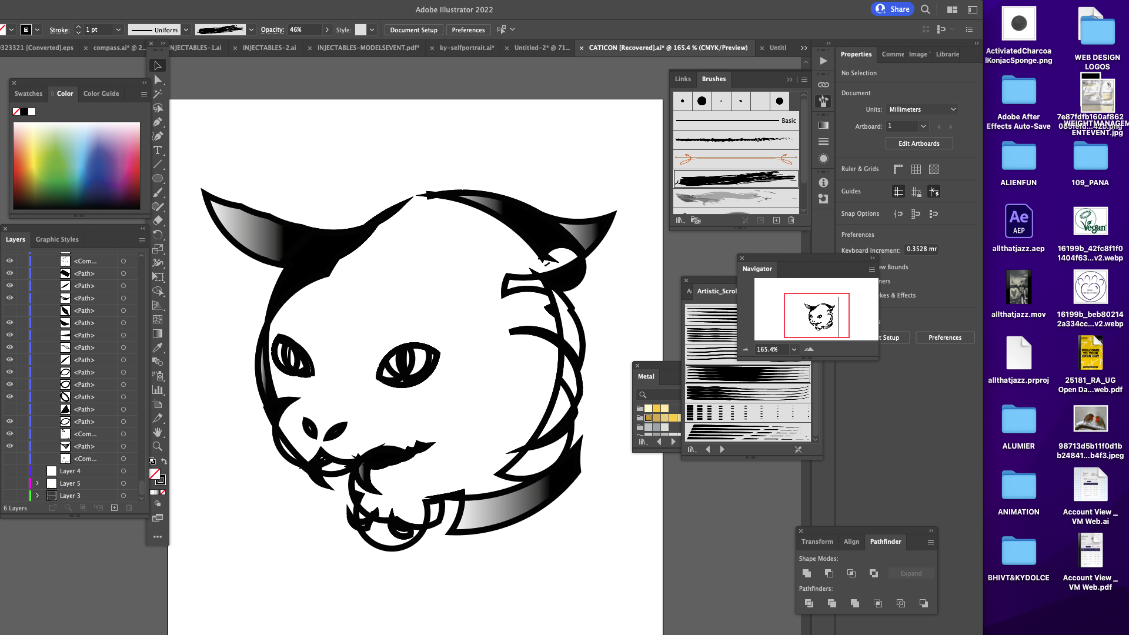
Task: Pick a color from the color spectrum
Action: coord(76,165)
